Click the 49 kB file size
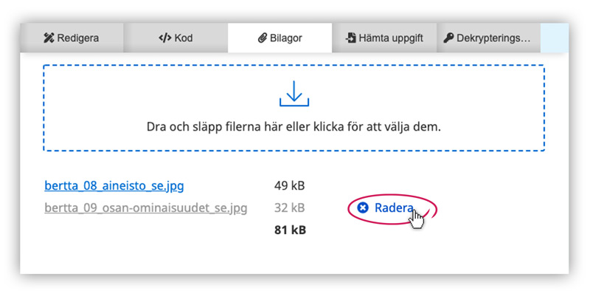 point(289,185)
